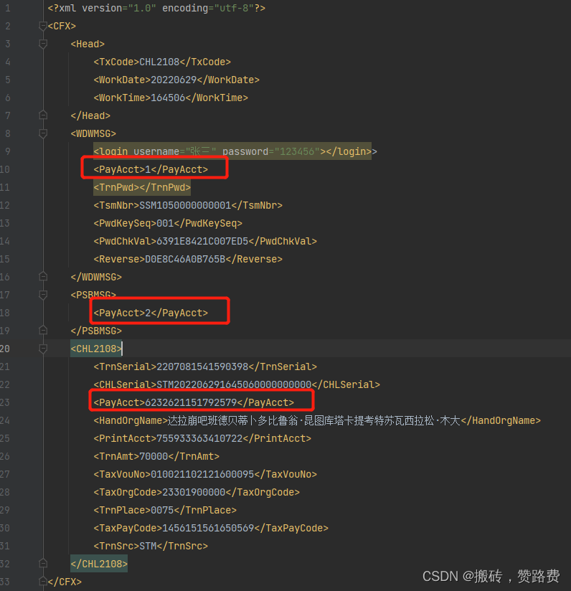Click TaxVouNo 010021102121600095 value
This screenshot has height=591, width=571.
202,474
